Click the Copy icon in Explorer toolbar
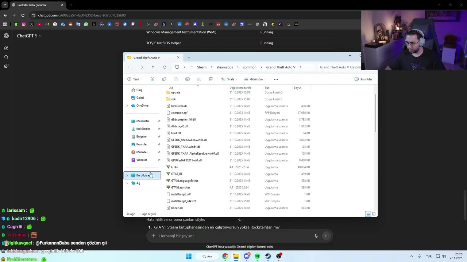467x262 pixels. click(164, 79)
